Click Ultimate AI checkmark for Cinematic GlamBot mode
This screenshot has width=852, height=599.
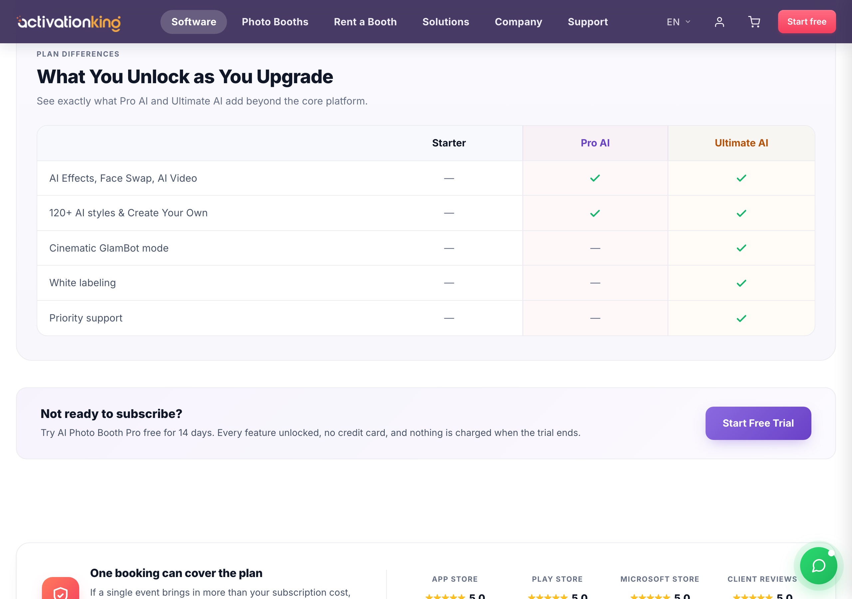pyautogui.click(x=741, y=248)
